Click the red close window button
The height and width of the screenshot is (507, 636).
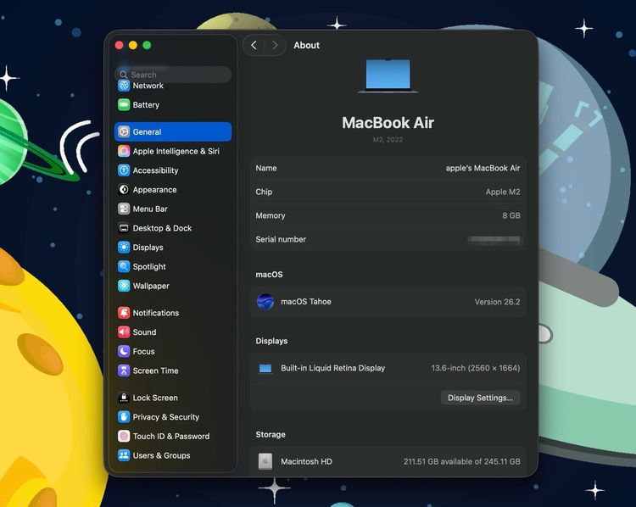click(x=120, y=45)
